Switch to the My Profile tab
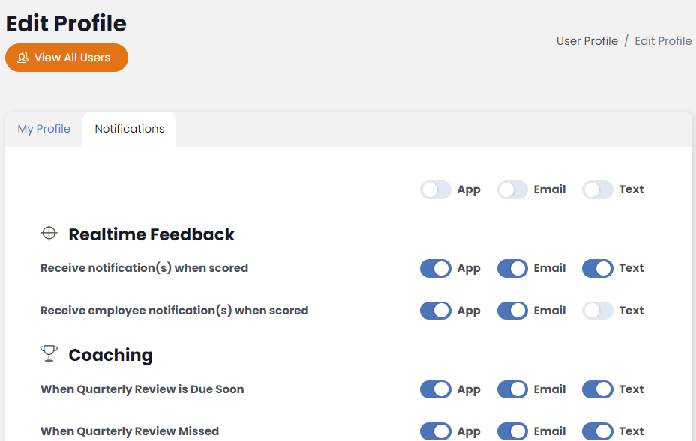The height and width of the screenshot is (441, 696). [x=44, y=129]
